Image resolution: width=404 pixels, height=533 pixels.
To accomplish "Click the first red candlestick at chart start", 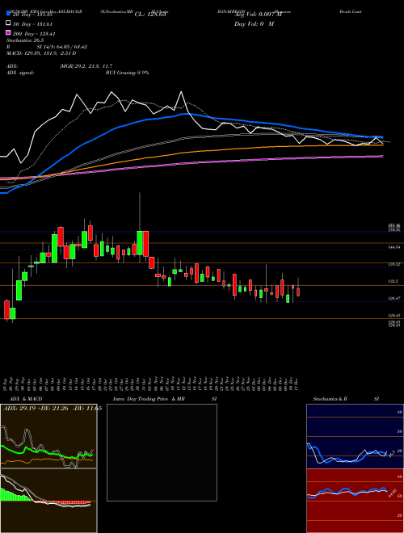I will click(6, 309).
